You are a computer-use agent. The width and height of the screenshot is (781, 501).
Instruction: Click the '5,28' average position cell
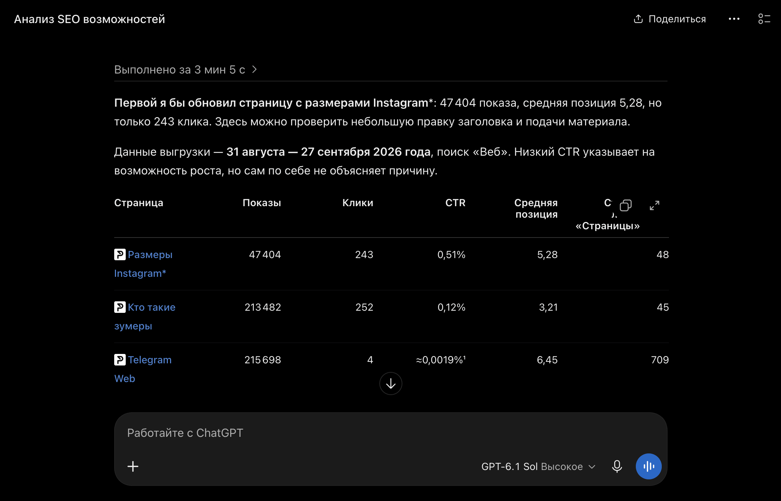[547, 254]
